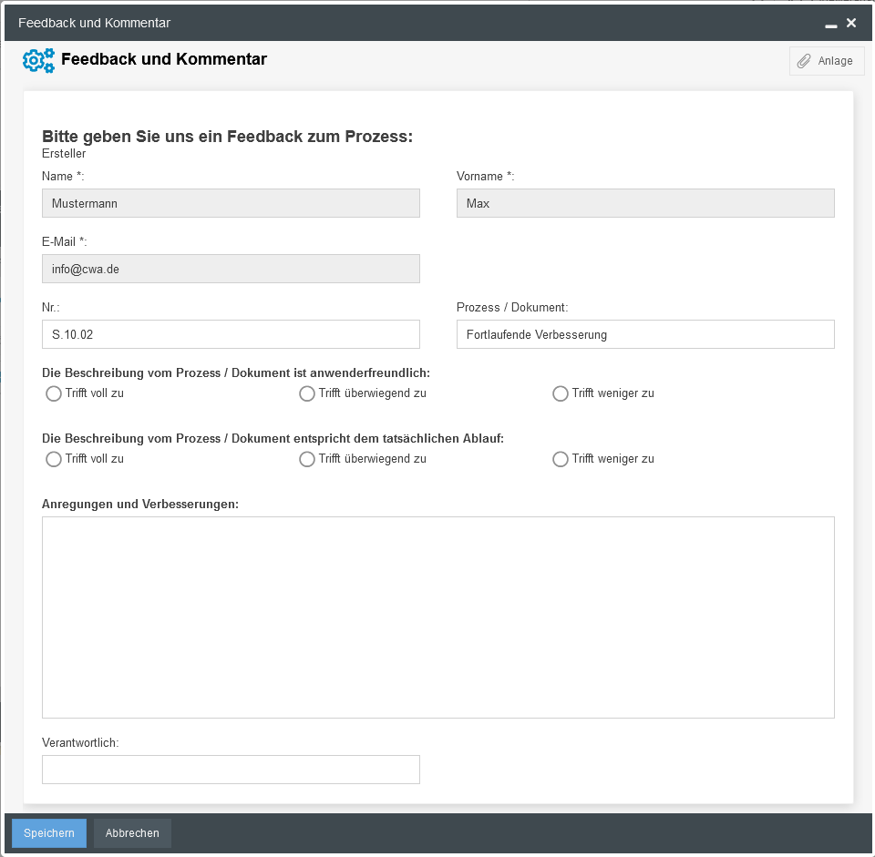Screen dimensions: 875x857
Task: Click the Name field containing Mustermann
Action: pos(231,203)
